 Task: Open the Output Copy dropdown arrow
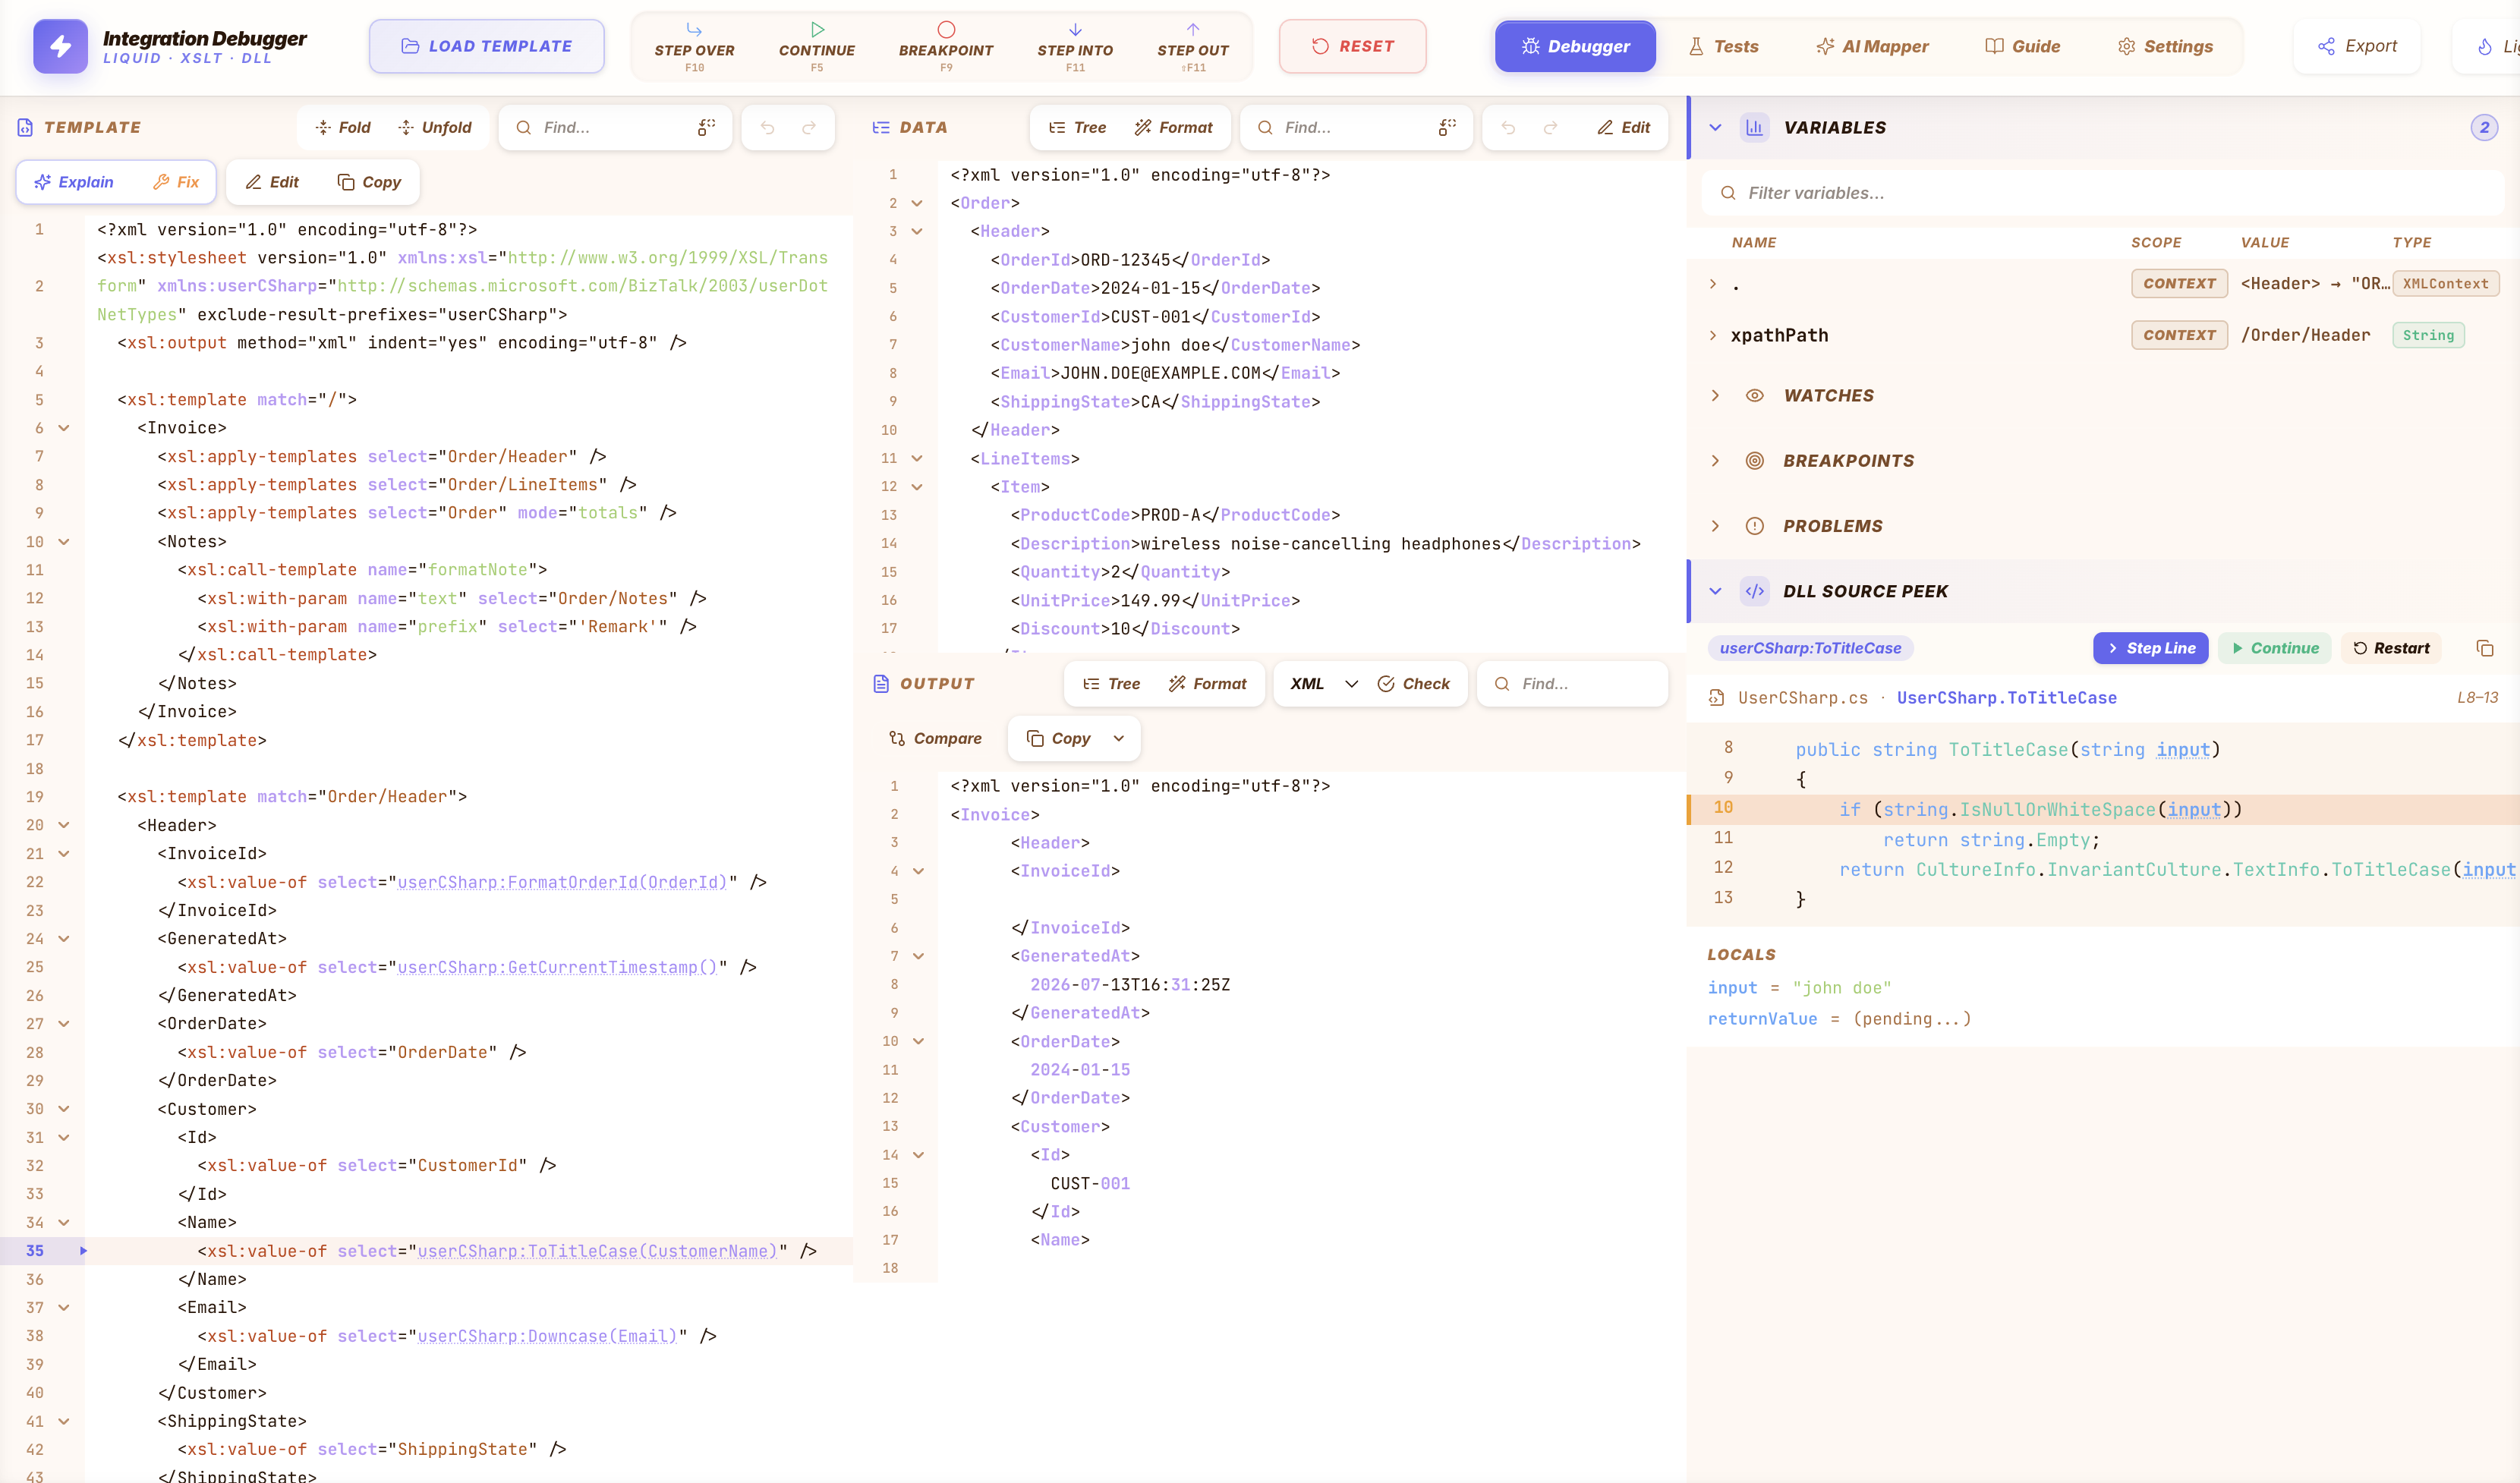click(x=1118, y=739)
